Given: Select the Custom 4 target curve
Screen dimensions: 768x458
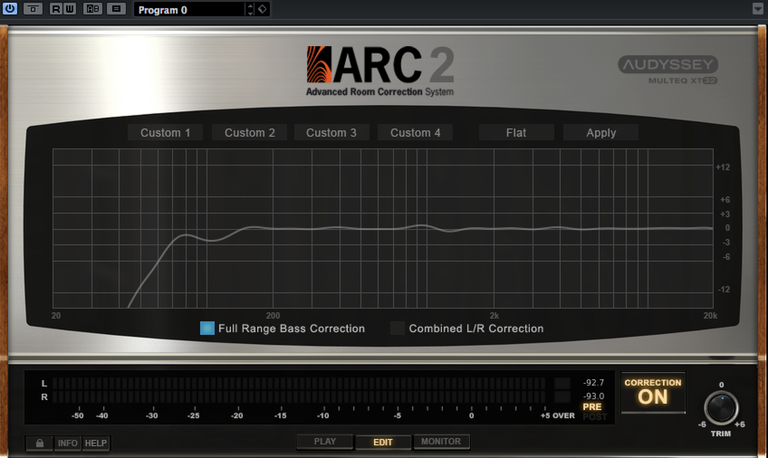Looking at the screenshot, I should (415, 132).
